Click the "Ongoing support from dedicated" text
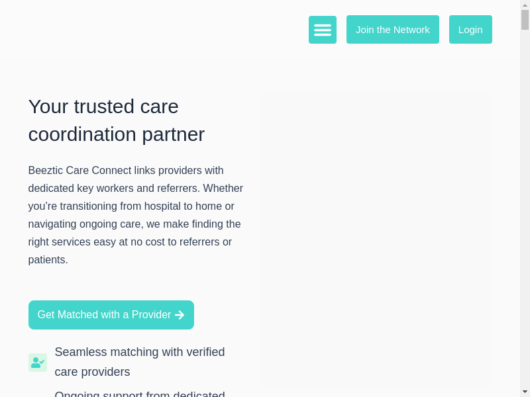 [140, 394]
